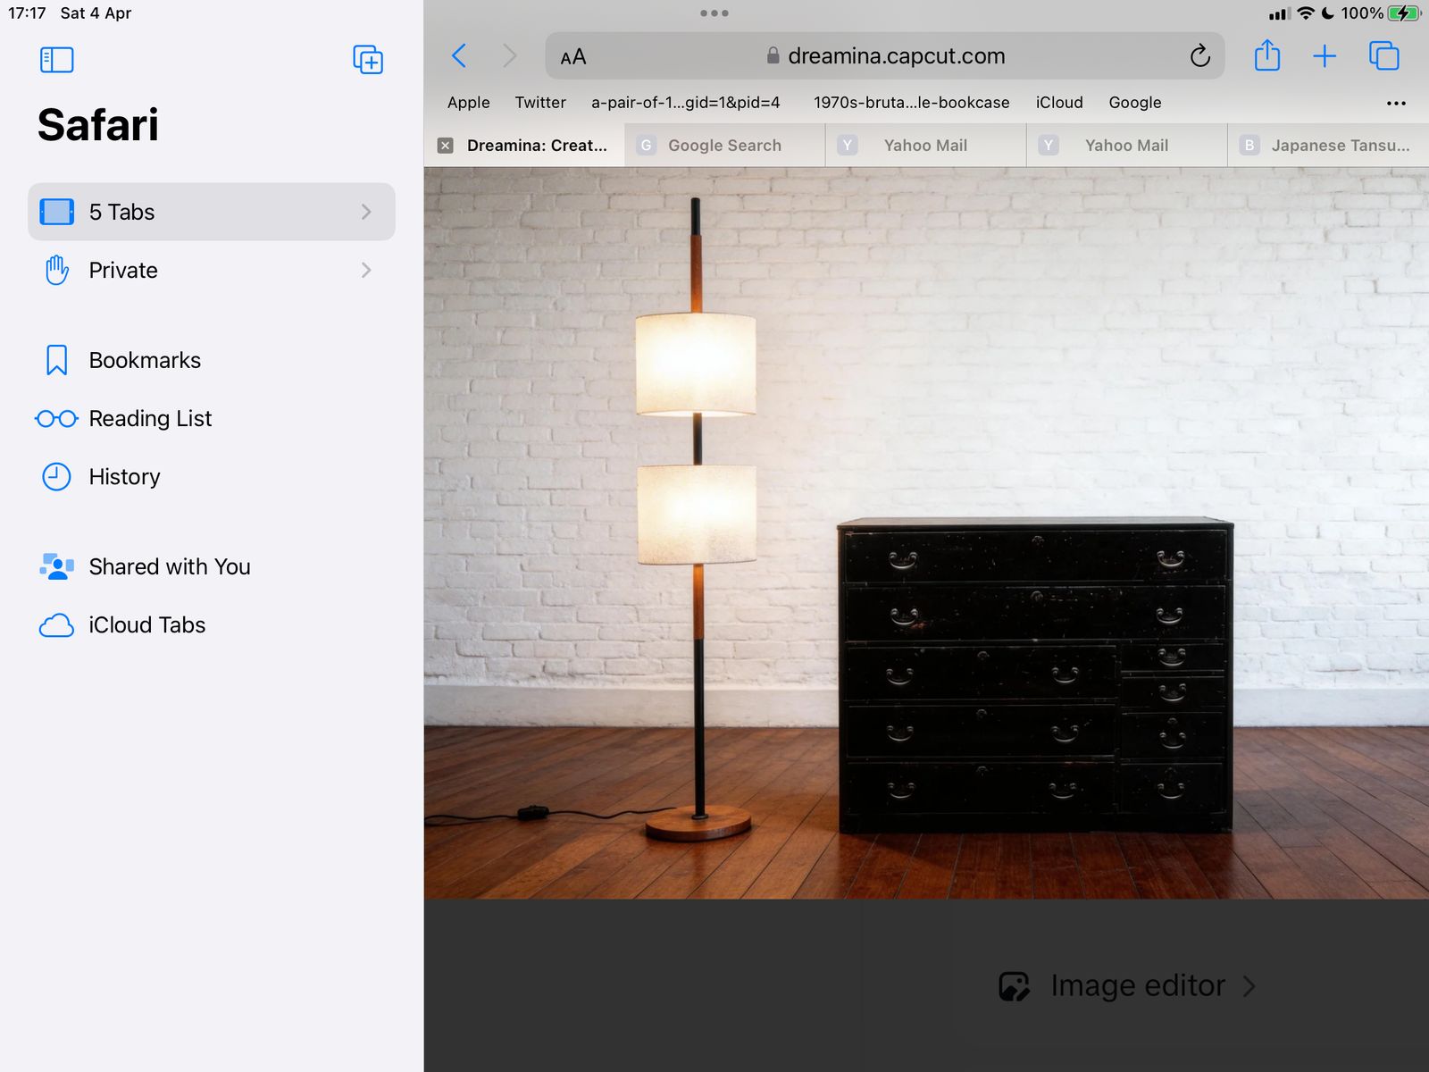1429x1072 pixels.
Task: Open the 1970s-bruta...le-bookcase bookmark
Action: pyautogui.click(x=912, y=103)
